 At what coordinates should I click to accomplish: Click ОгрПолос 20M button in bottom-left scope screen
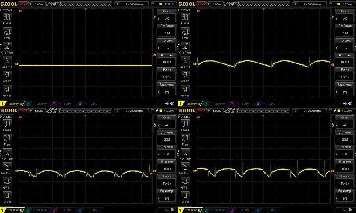point(167,137)
